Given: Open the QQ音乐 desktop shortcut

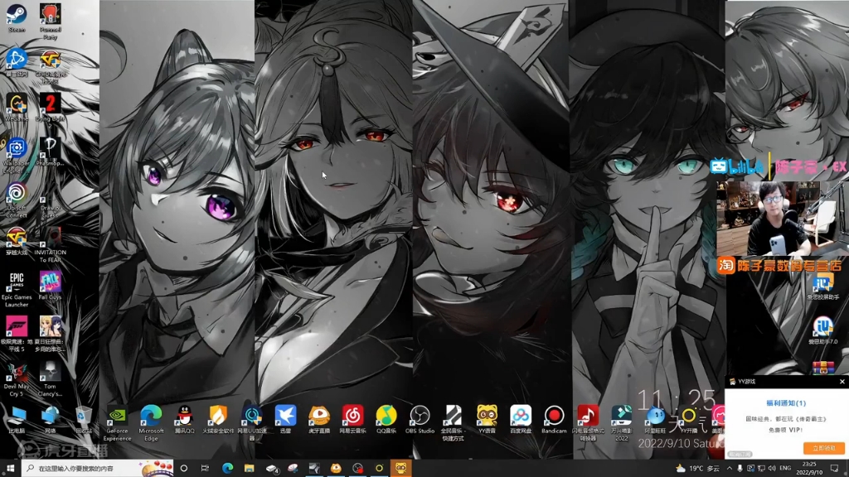Looking at the screenshot, I should 386,420.
